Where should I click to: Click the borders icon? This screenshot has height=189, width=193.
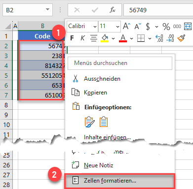pos(141,38)
